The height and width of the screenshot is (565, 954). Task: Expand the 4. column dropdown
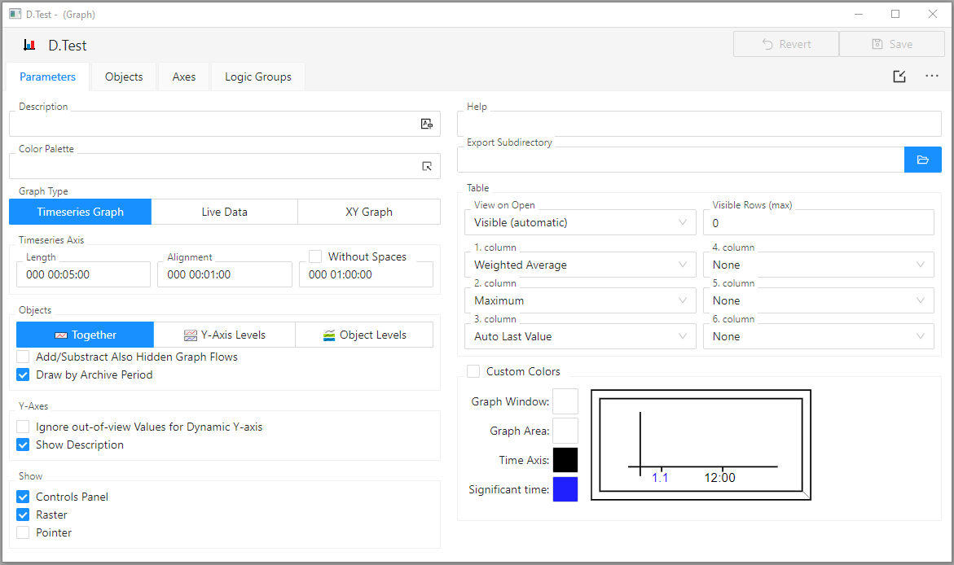818,265
